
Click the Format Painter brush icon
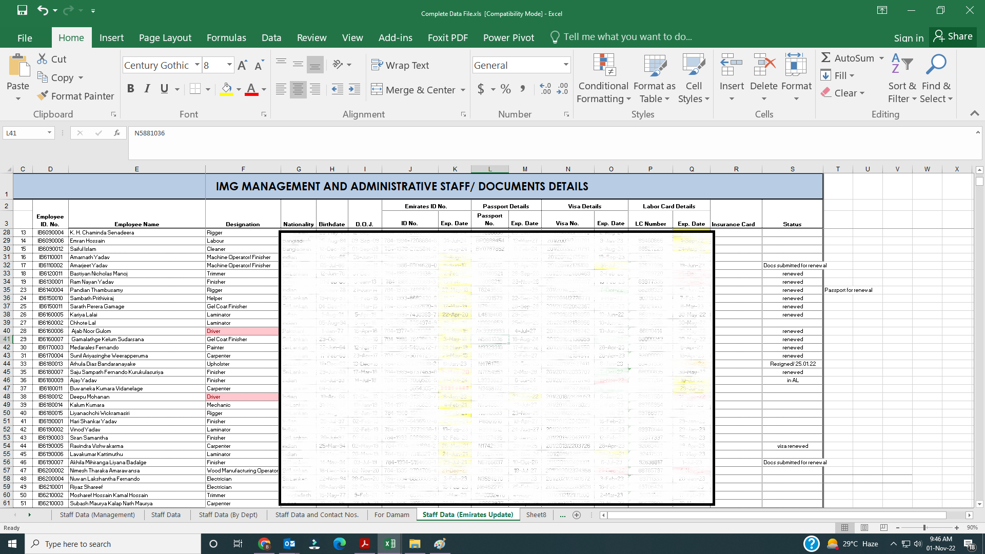coord(43,96)
